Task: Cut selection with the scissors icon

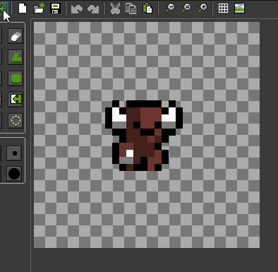Action: click(x=115, y=8)
